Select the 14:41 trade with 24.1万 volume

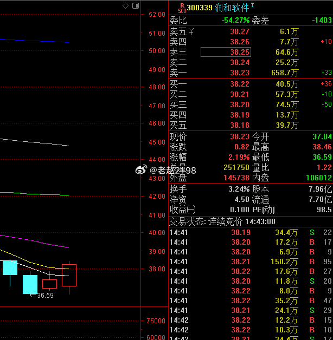coord(251,311)
